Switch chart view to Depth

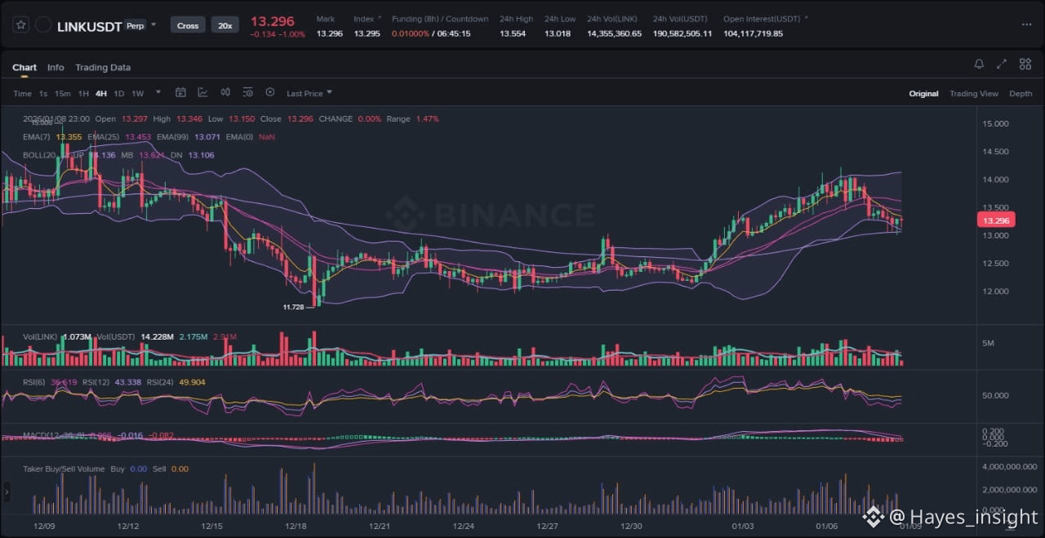click(x=1021, y=94)
